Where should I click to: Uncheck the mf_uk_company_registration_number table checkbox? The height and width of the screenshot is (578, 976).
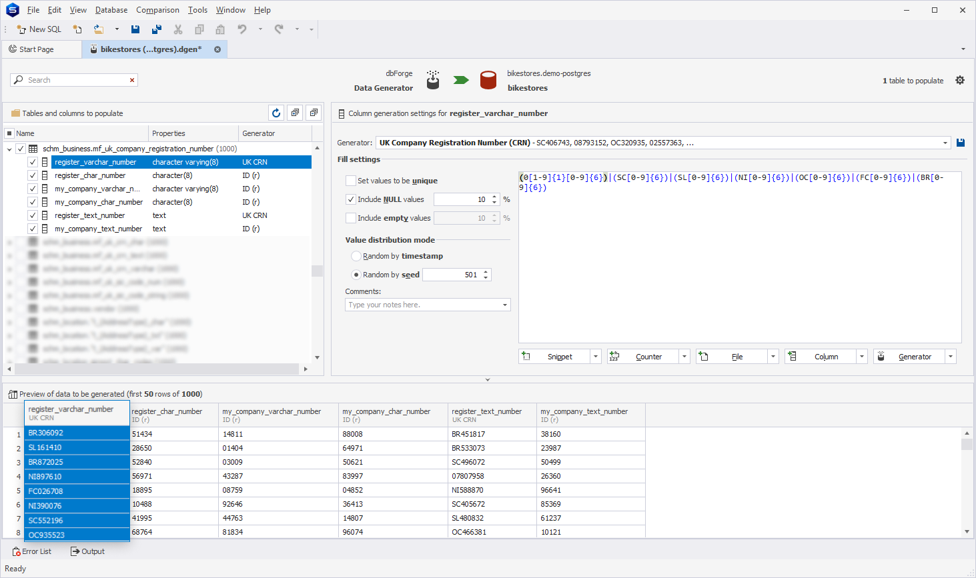pyautogui.click(x=21, y=149)
